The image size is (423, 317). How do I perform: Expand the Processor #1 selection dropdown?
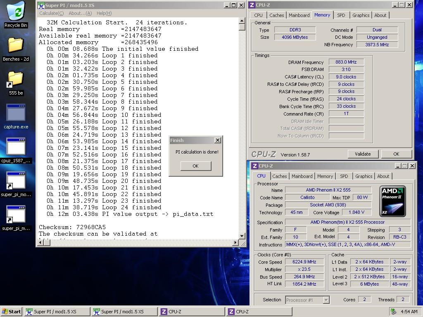[x=326, y=300]
